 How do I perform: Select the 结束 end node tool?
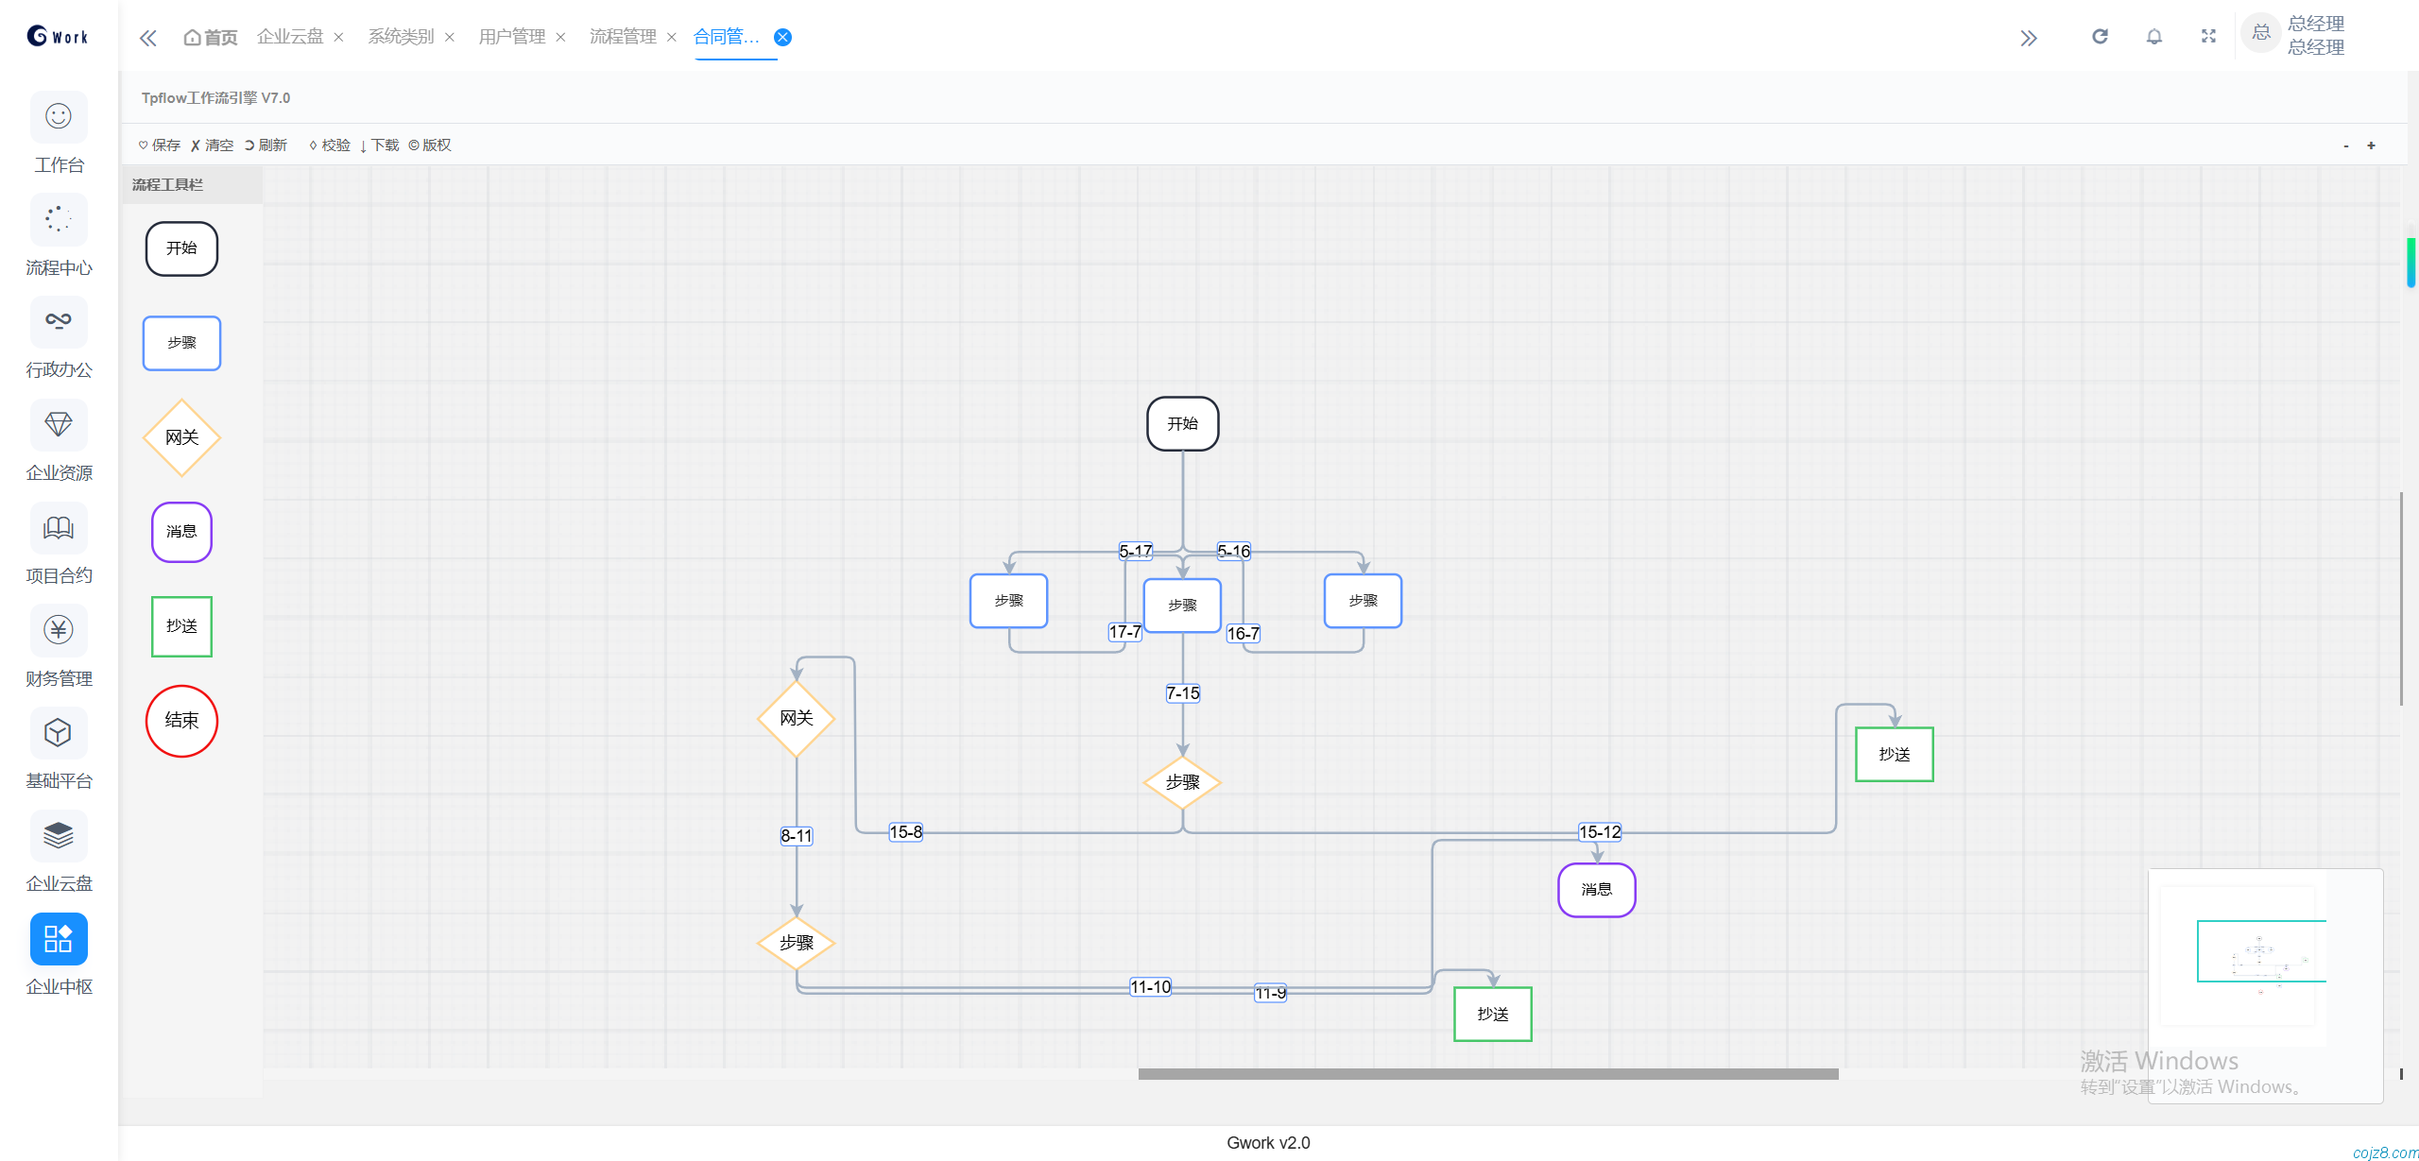click(181, 721)
